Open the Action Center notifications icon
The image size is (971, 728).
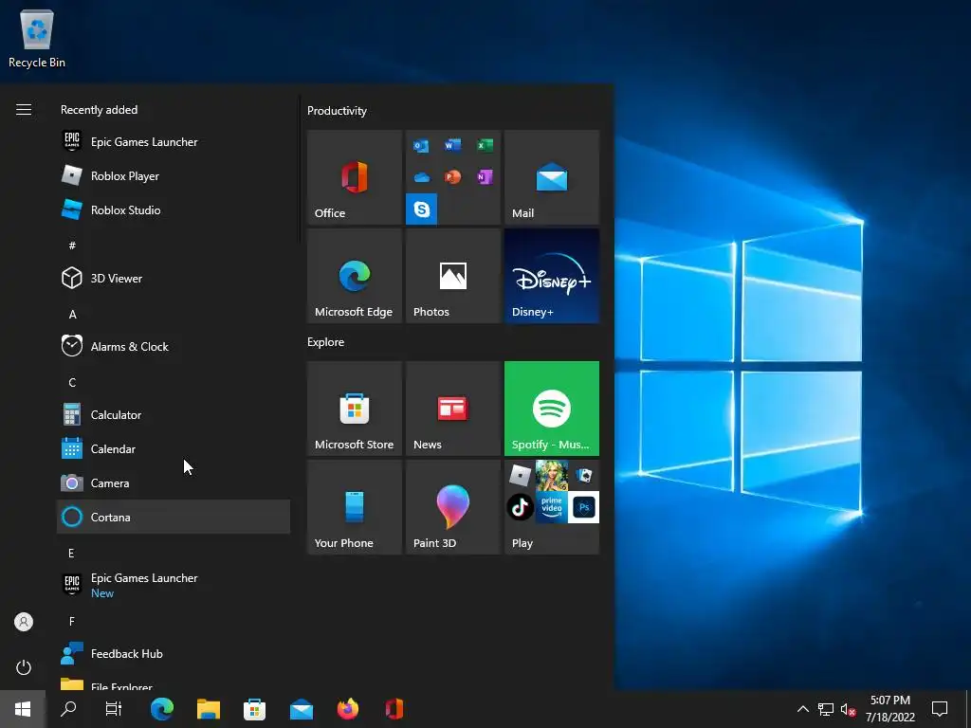tap(940, 709)
